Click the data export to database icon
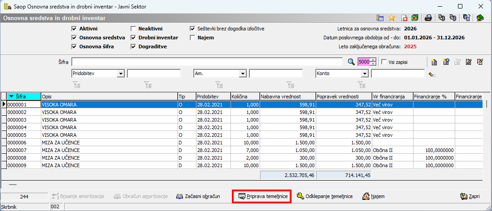The height and width of the screenshot is (211, 492). tap(441, 18)
